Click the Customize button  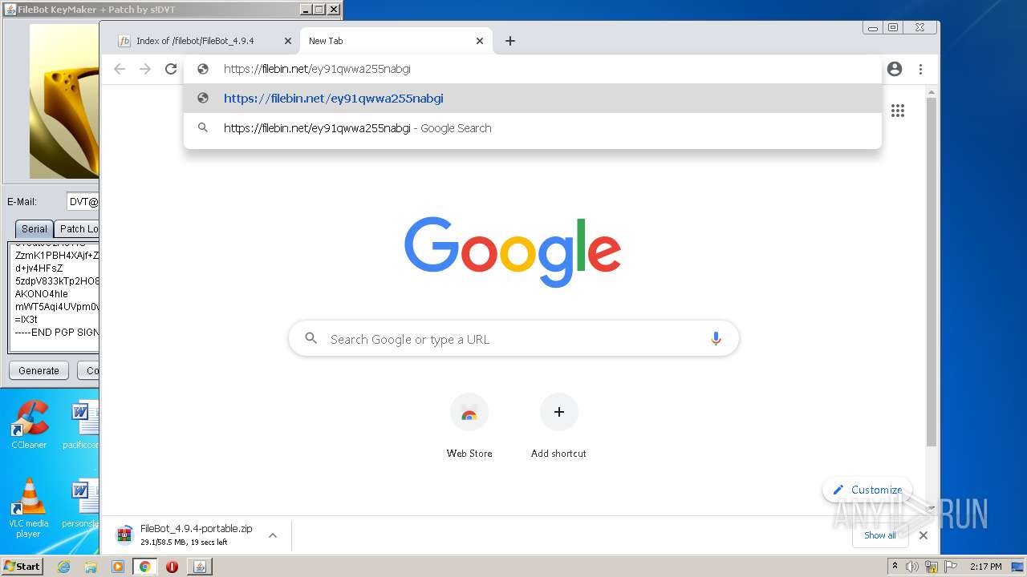[867, 490]
